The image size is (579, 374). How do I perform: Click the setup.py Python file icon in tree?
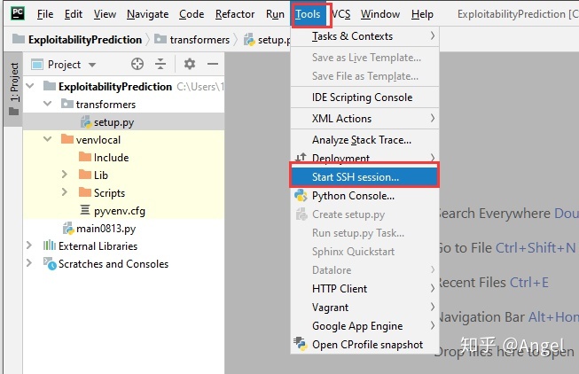point(86,121)
